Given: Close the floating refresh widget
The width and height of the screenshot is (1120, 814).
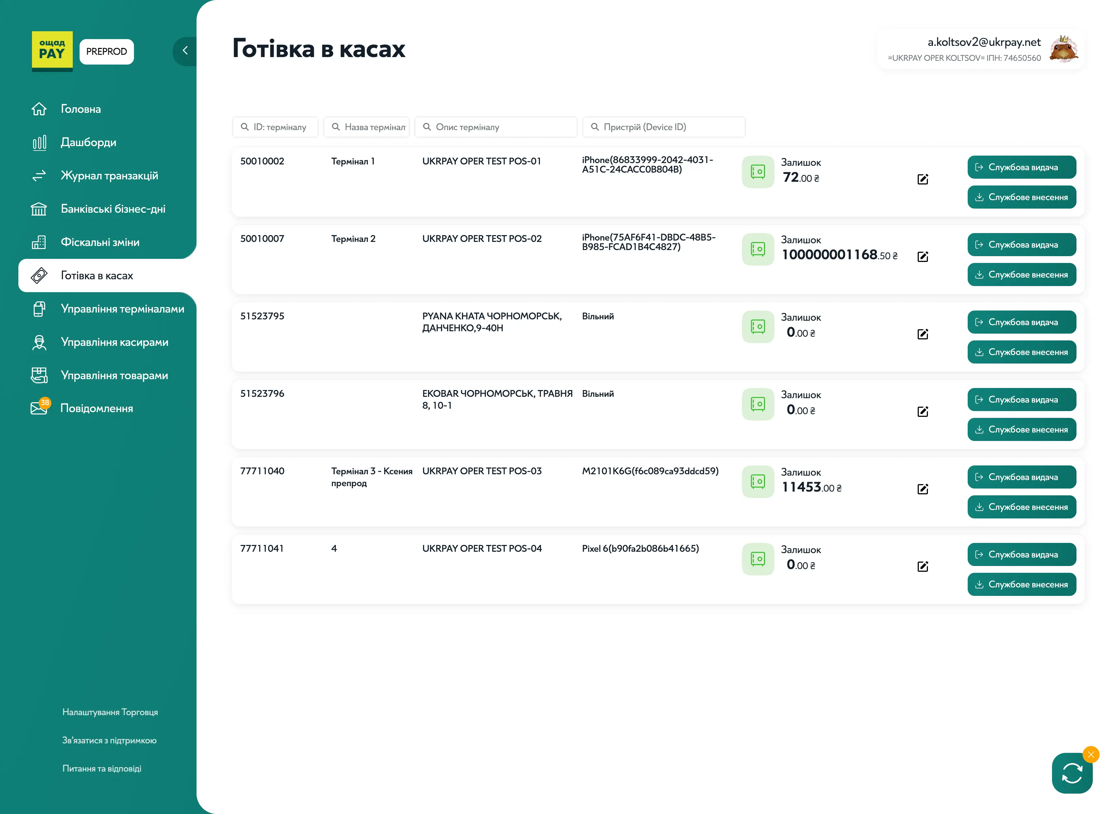Looking at the screenshot, I should 1091,754.
